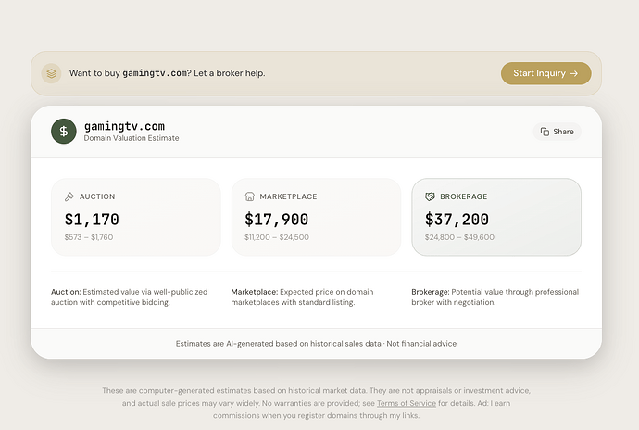This screenshot has width=639, height=430.
Task: Click the gamingtv.com heading in the card
Action: coord(123,126)
